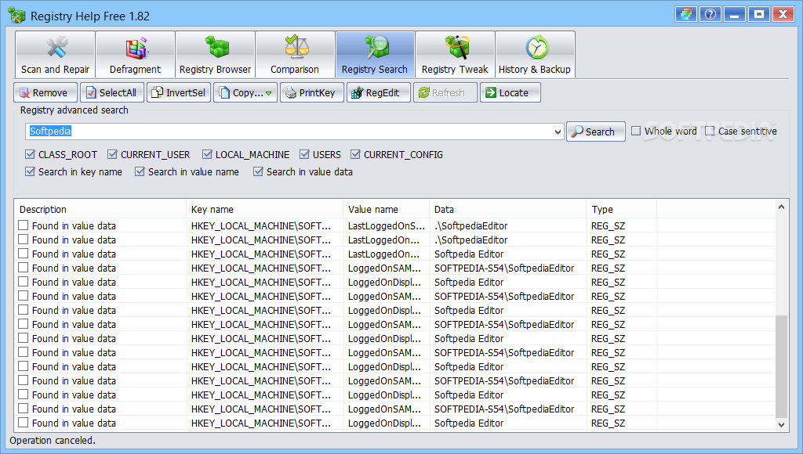Viewport: 803px width, 454px height.
Task: Click the 'Operation canceled.' status text
Action: [53, 440]
